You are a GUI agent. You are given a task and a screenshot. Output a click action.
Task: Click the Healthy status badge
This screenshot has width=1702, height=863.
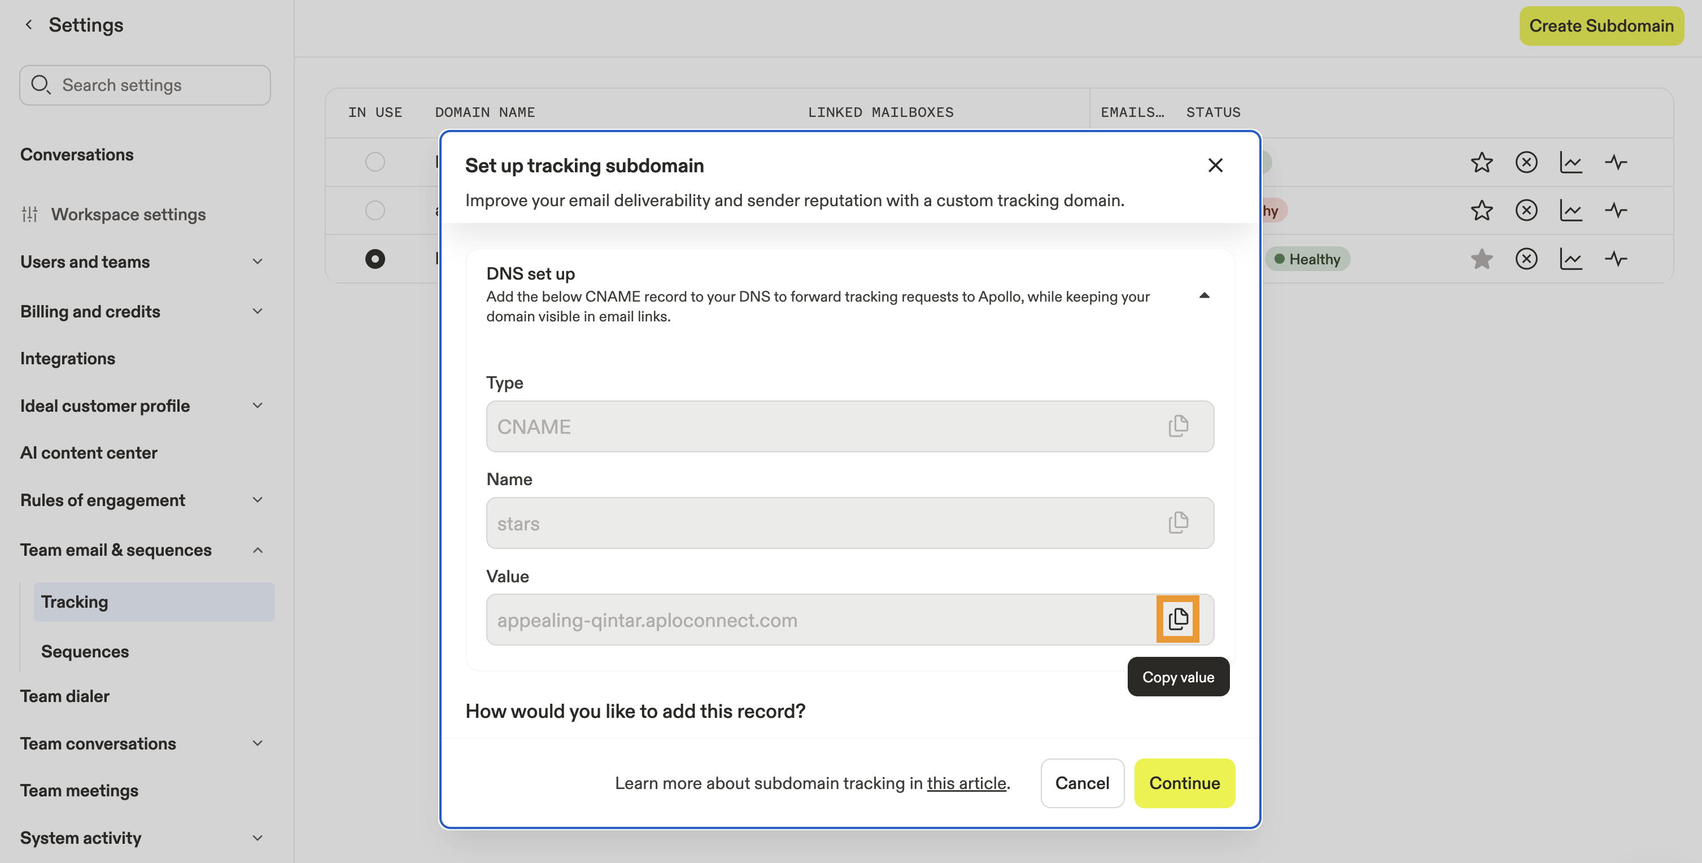1307,259
